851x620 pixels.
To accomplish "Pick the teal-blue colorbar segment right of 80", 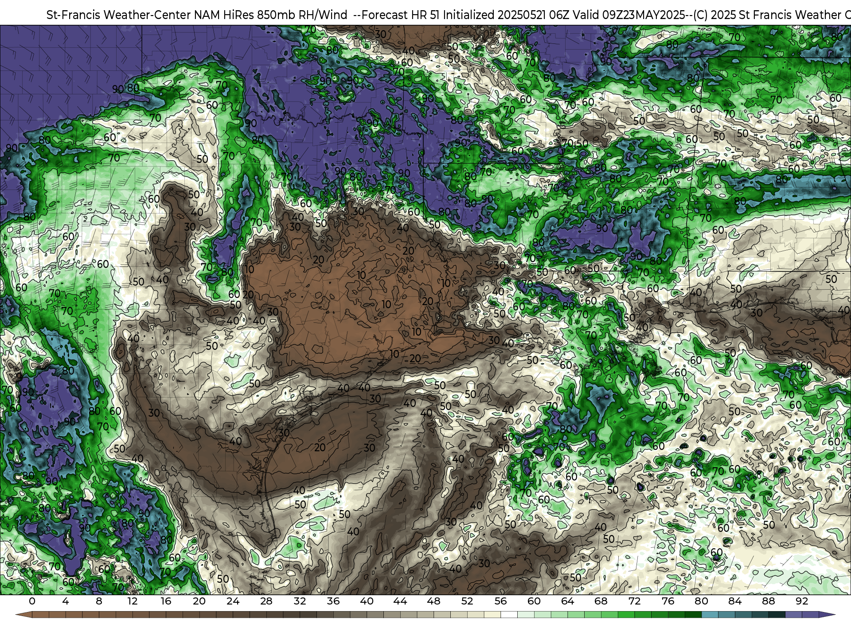I will coord(710,615).
